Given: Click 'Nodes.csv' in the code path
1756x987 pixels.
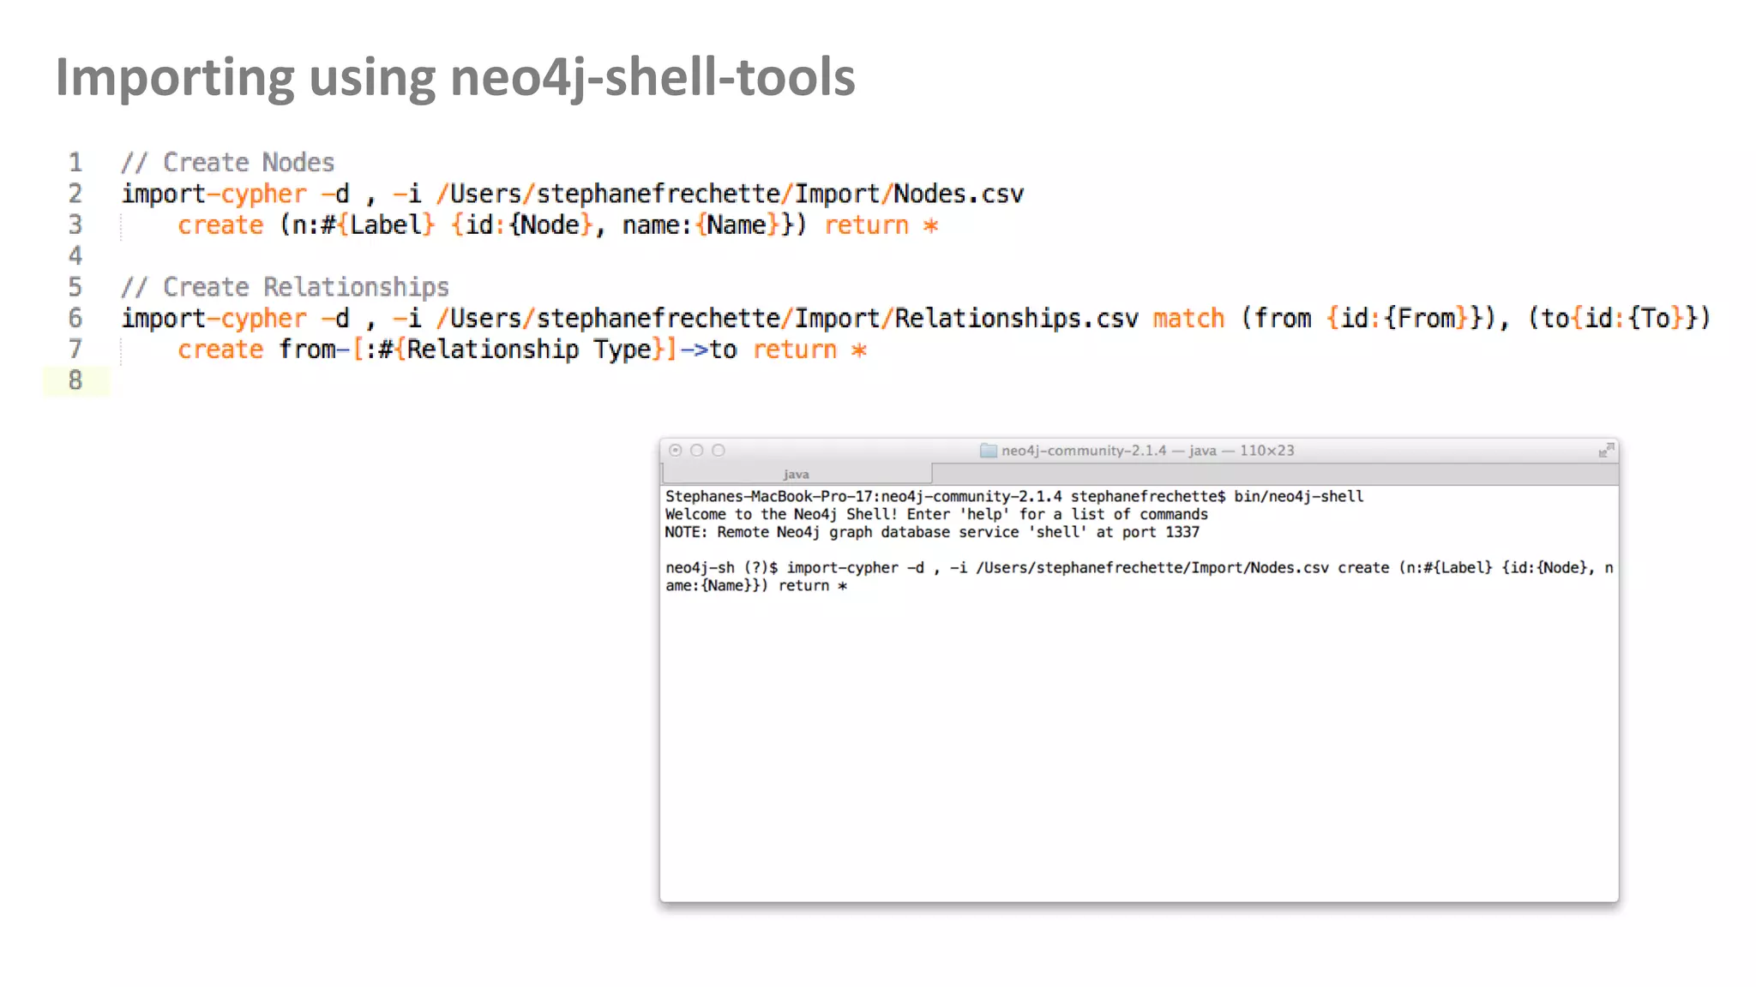Looking at the screenshot, I should (959, 194).
